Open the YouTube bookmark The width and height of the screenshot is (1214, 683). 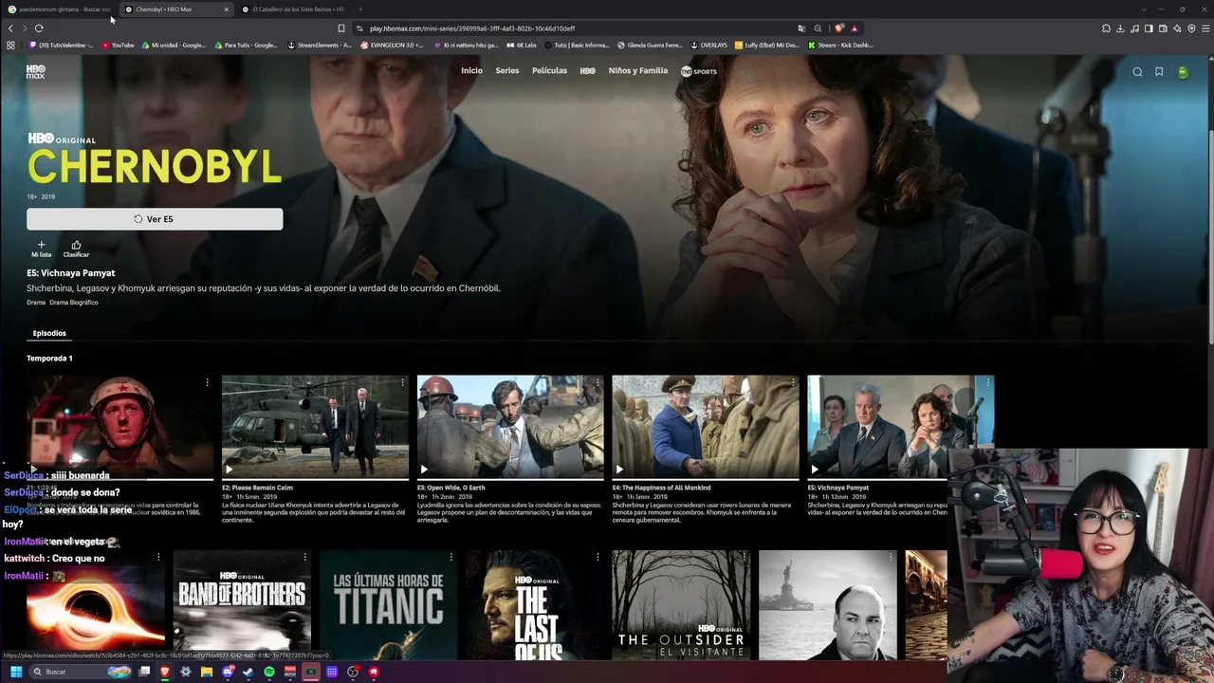(119, 45)
